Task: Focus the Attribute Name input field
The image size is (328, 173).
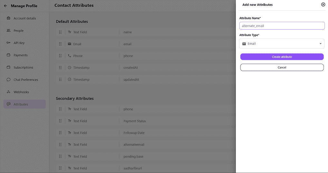Action: (x=282, y=26)
